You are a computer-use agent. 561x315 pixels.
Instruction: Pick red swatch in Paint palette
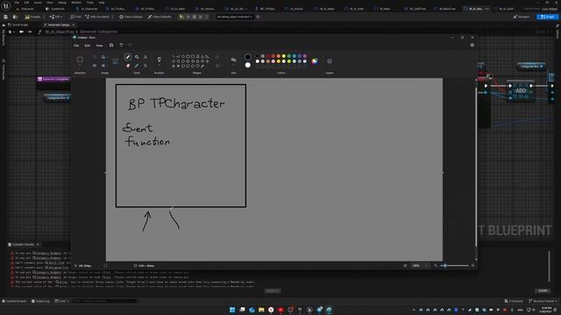tap(273, 56)
